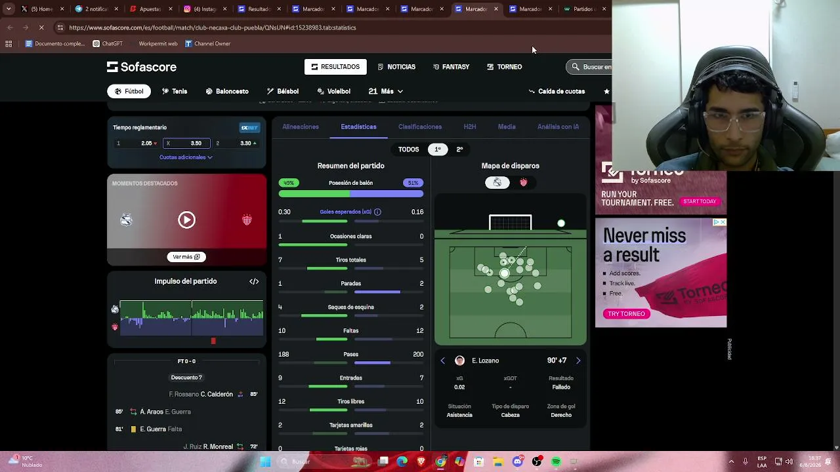Open Brave browser from the taskbar
This screenshot has height=472, width=840.
[421, 462]
